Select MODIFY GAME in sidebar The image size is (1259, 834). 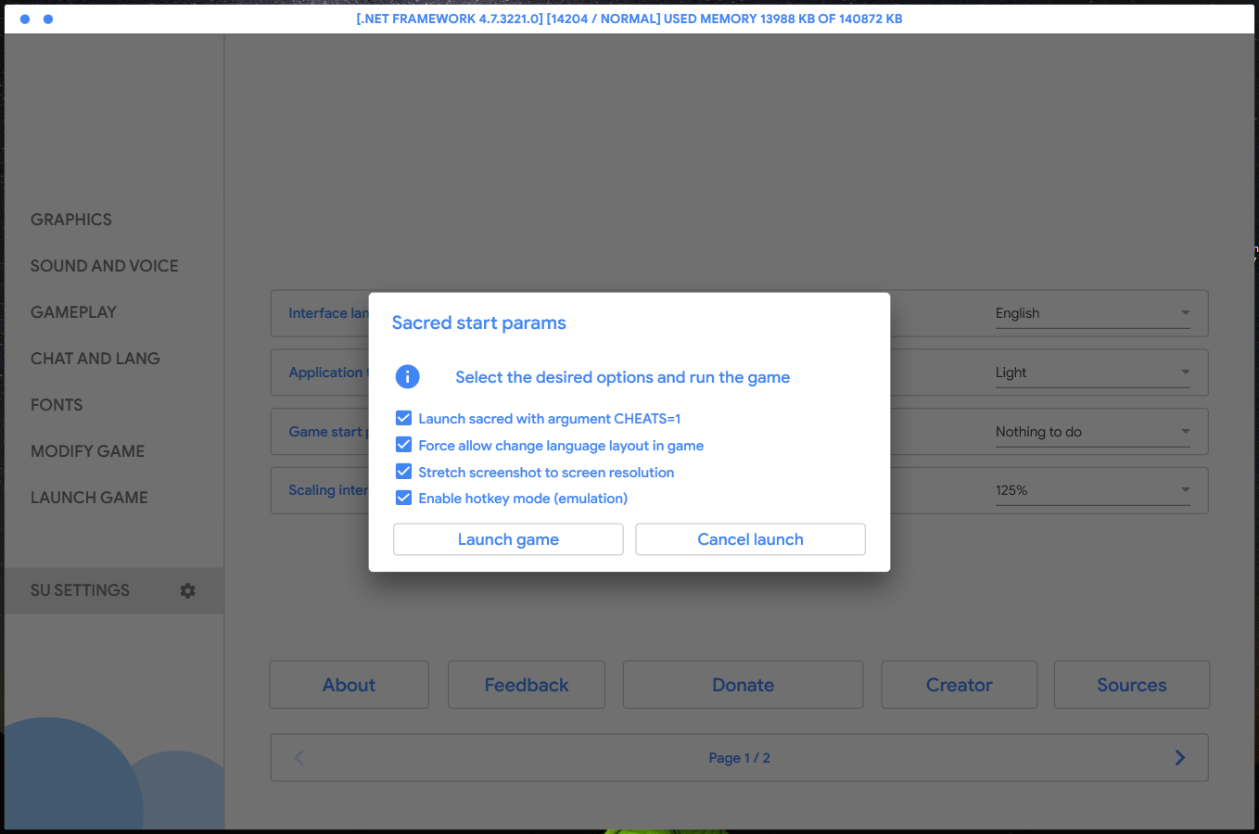(x=87, y=451)
